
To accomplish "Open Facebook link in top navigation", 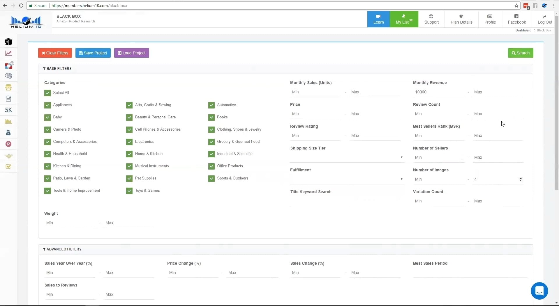I will click(x=517, y=19).
